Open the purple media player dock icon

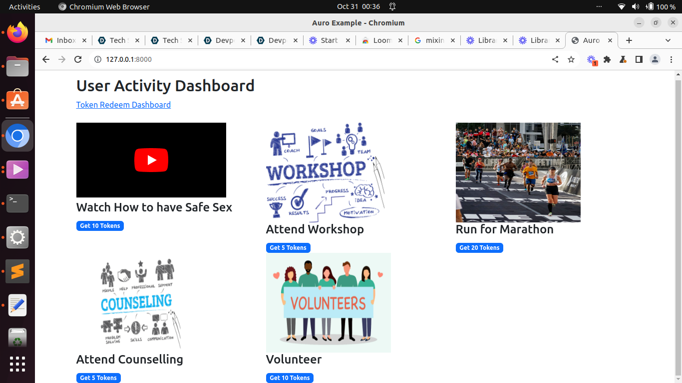(x=17, y=170)
